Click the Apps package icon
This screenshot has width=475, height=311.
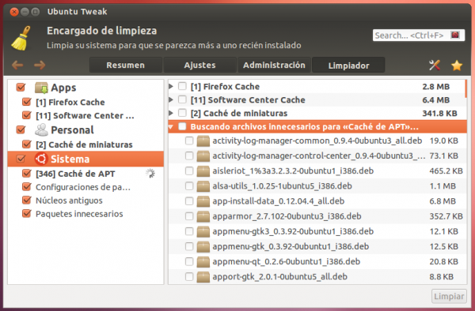pyautogui.click(x=41, y=88)
